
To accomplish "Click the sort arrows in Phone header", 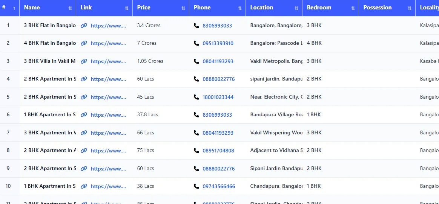I will click(240, 8).
